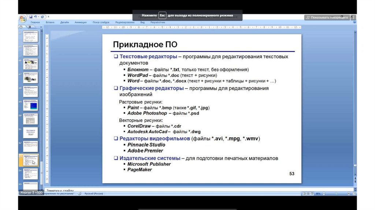Select Outline pane tab

pos(30,27)
